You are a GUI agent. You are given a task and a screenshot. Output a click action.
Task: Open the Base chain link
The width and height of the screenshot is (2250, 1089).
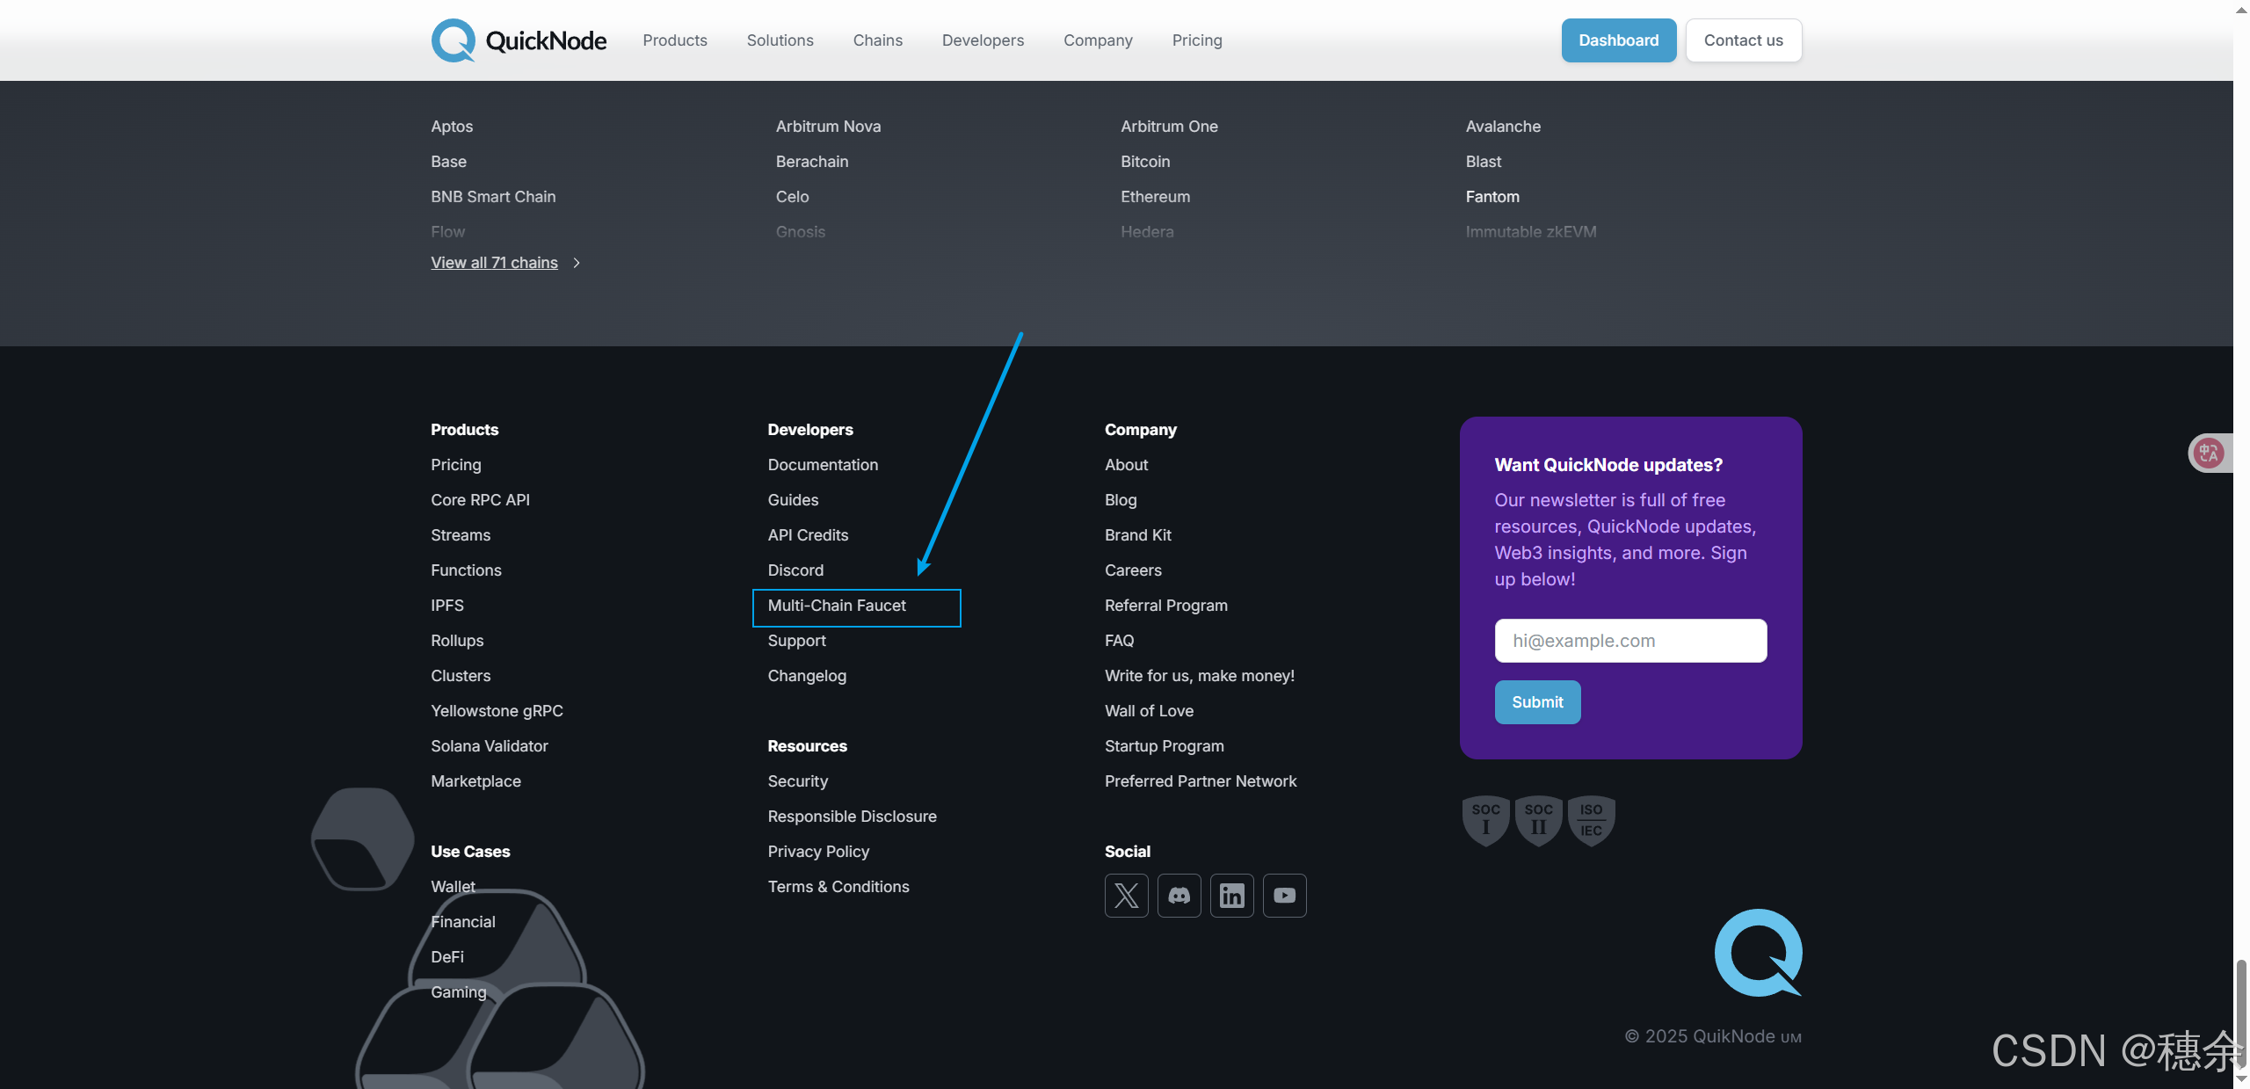[448, 162]
